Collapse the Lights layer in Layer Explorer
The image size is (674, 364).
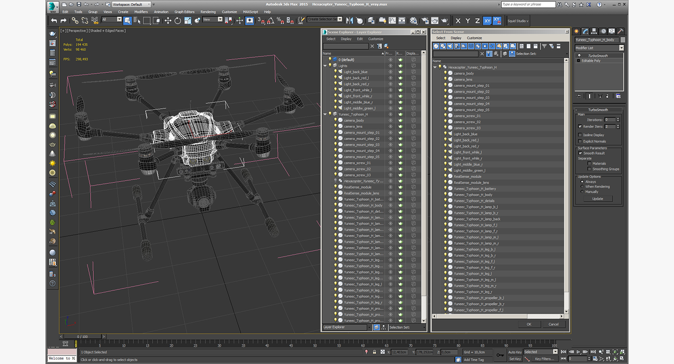coord(325,66)
